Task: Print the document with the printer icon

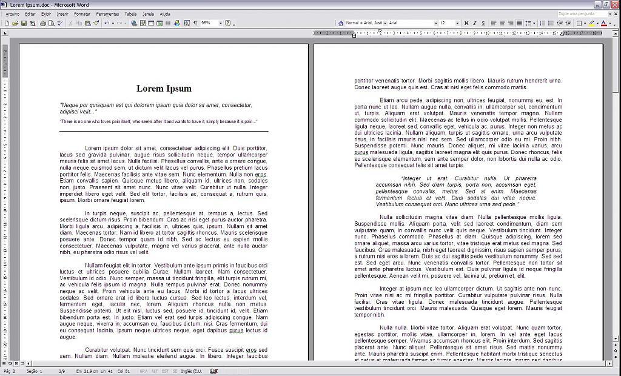Action: point(43,24)
